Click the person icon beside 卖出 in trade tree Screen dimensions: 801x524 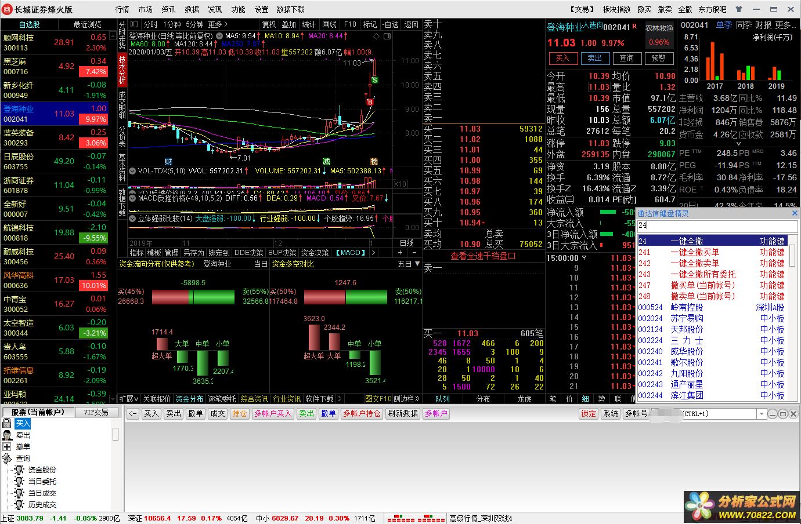point(7,435)
